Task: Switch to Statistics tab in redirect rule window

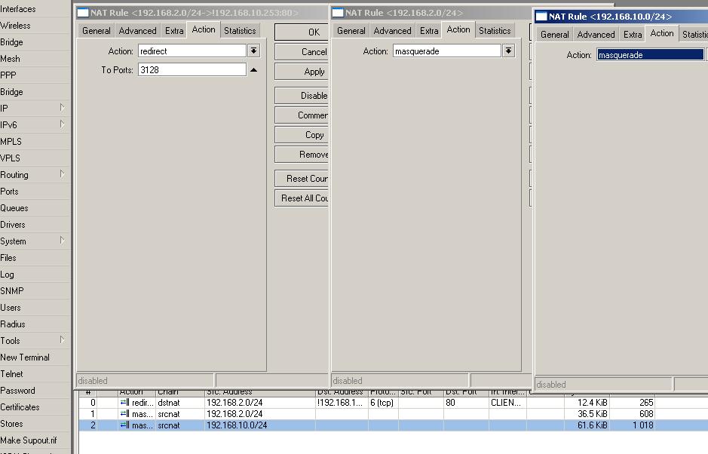Action: [240, 31]
